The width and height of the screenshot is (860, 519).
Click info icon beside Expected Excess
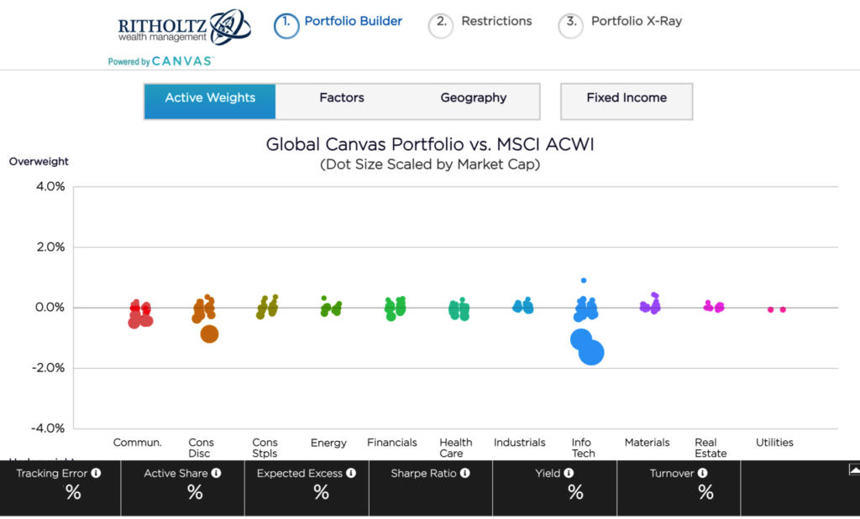[351, 474]
